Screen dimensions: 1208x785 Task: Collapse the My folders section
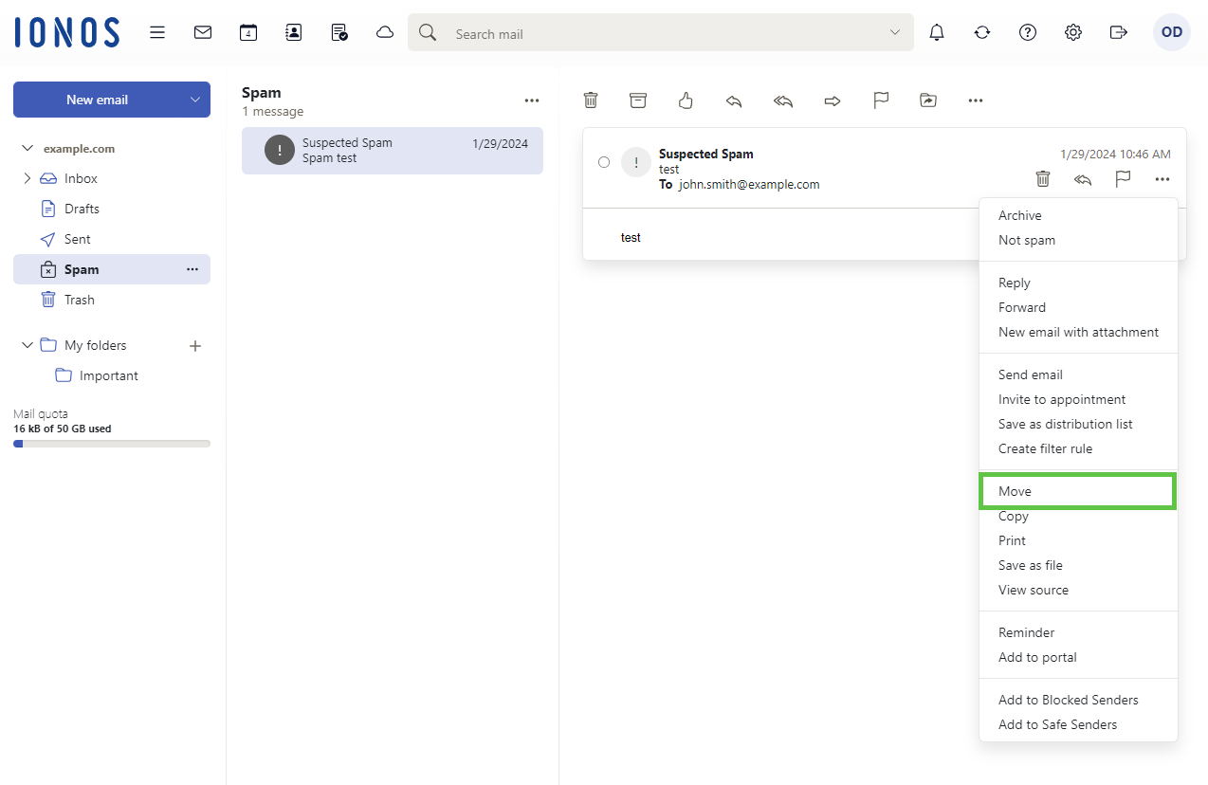coord(27,345)
